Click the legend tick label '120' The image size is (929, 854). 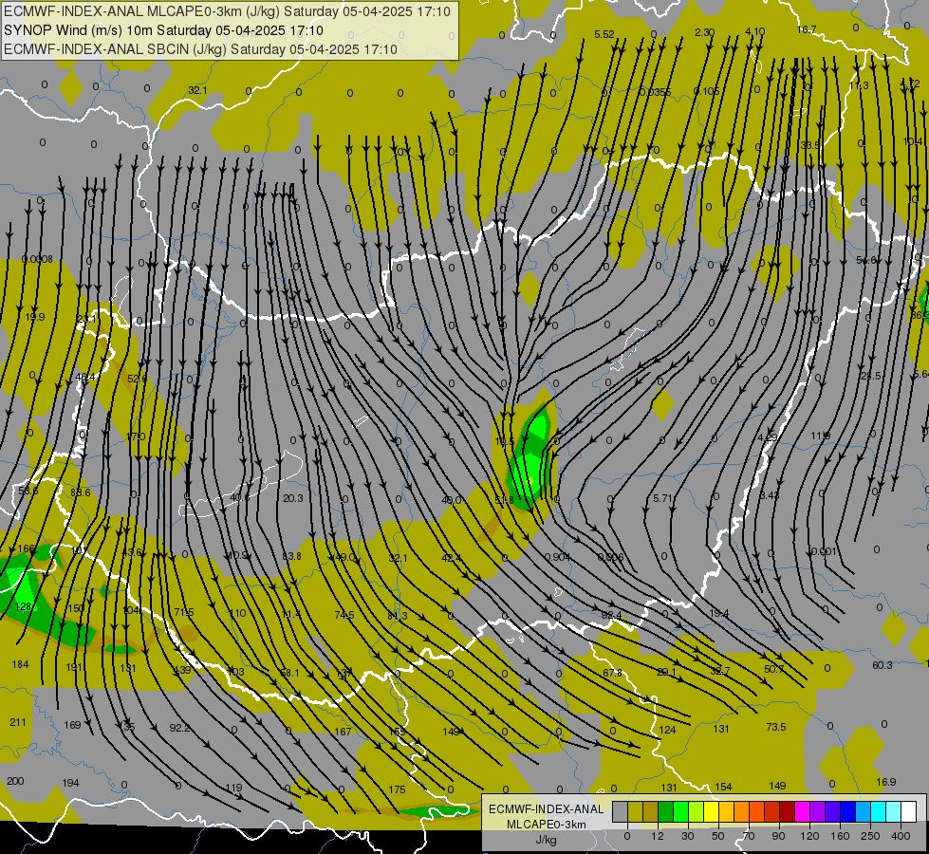coord(810,836)
